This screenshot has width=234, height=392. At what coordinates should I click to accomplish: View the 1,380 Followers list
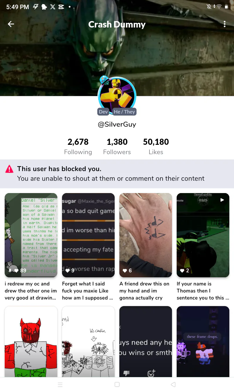[x=117, y=146]
